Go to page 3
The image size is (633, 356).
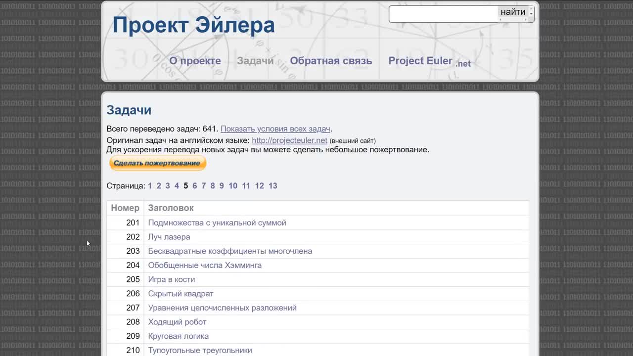[168, 186]
